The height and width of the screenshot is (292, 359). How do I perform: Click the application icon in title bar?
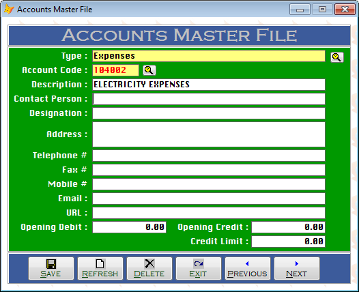coord(9,10)
